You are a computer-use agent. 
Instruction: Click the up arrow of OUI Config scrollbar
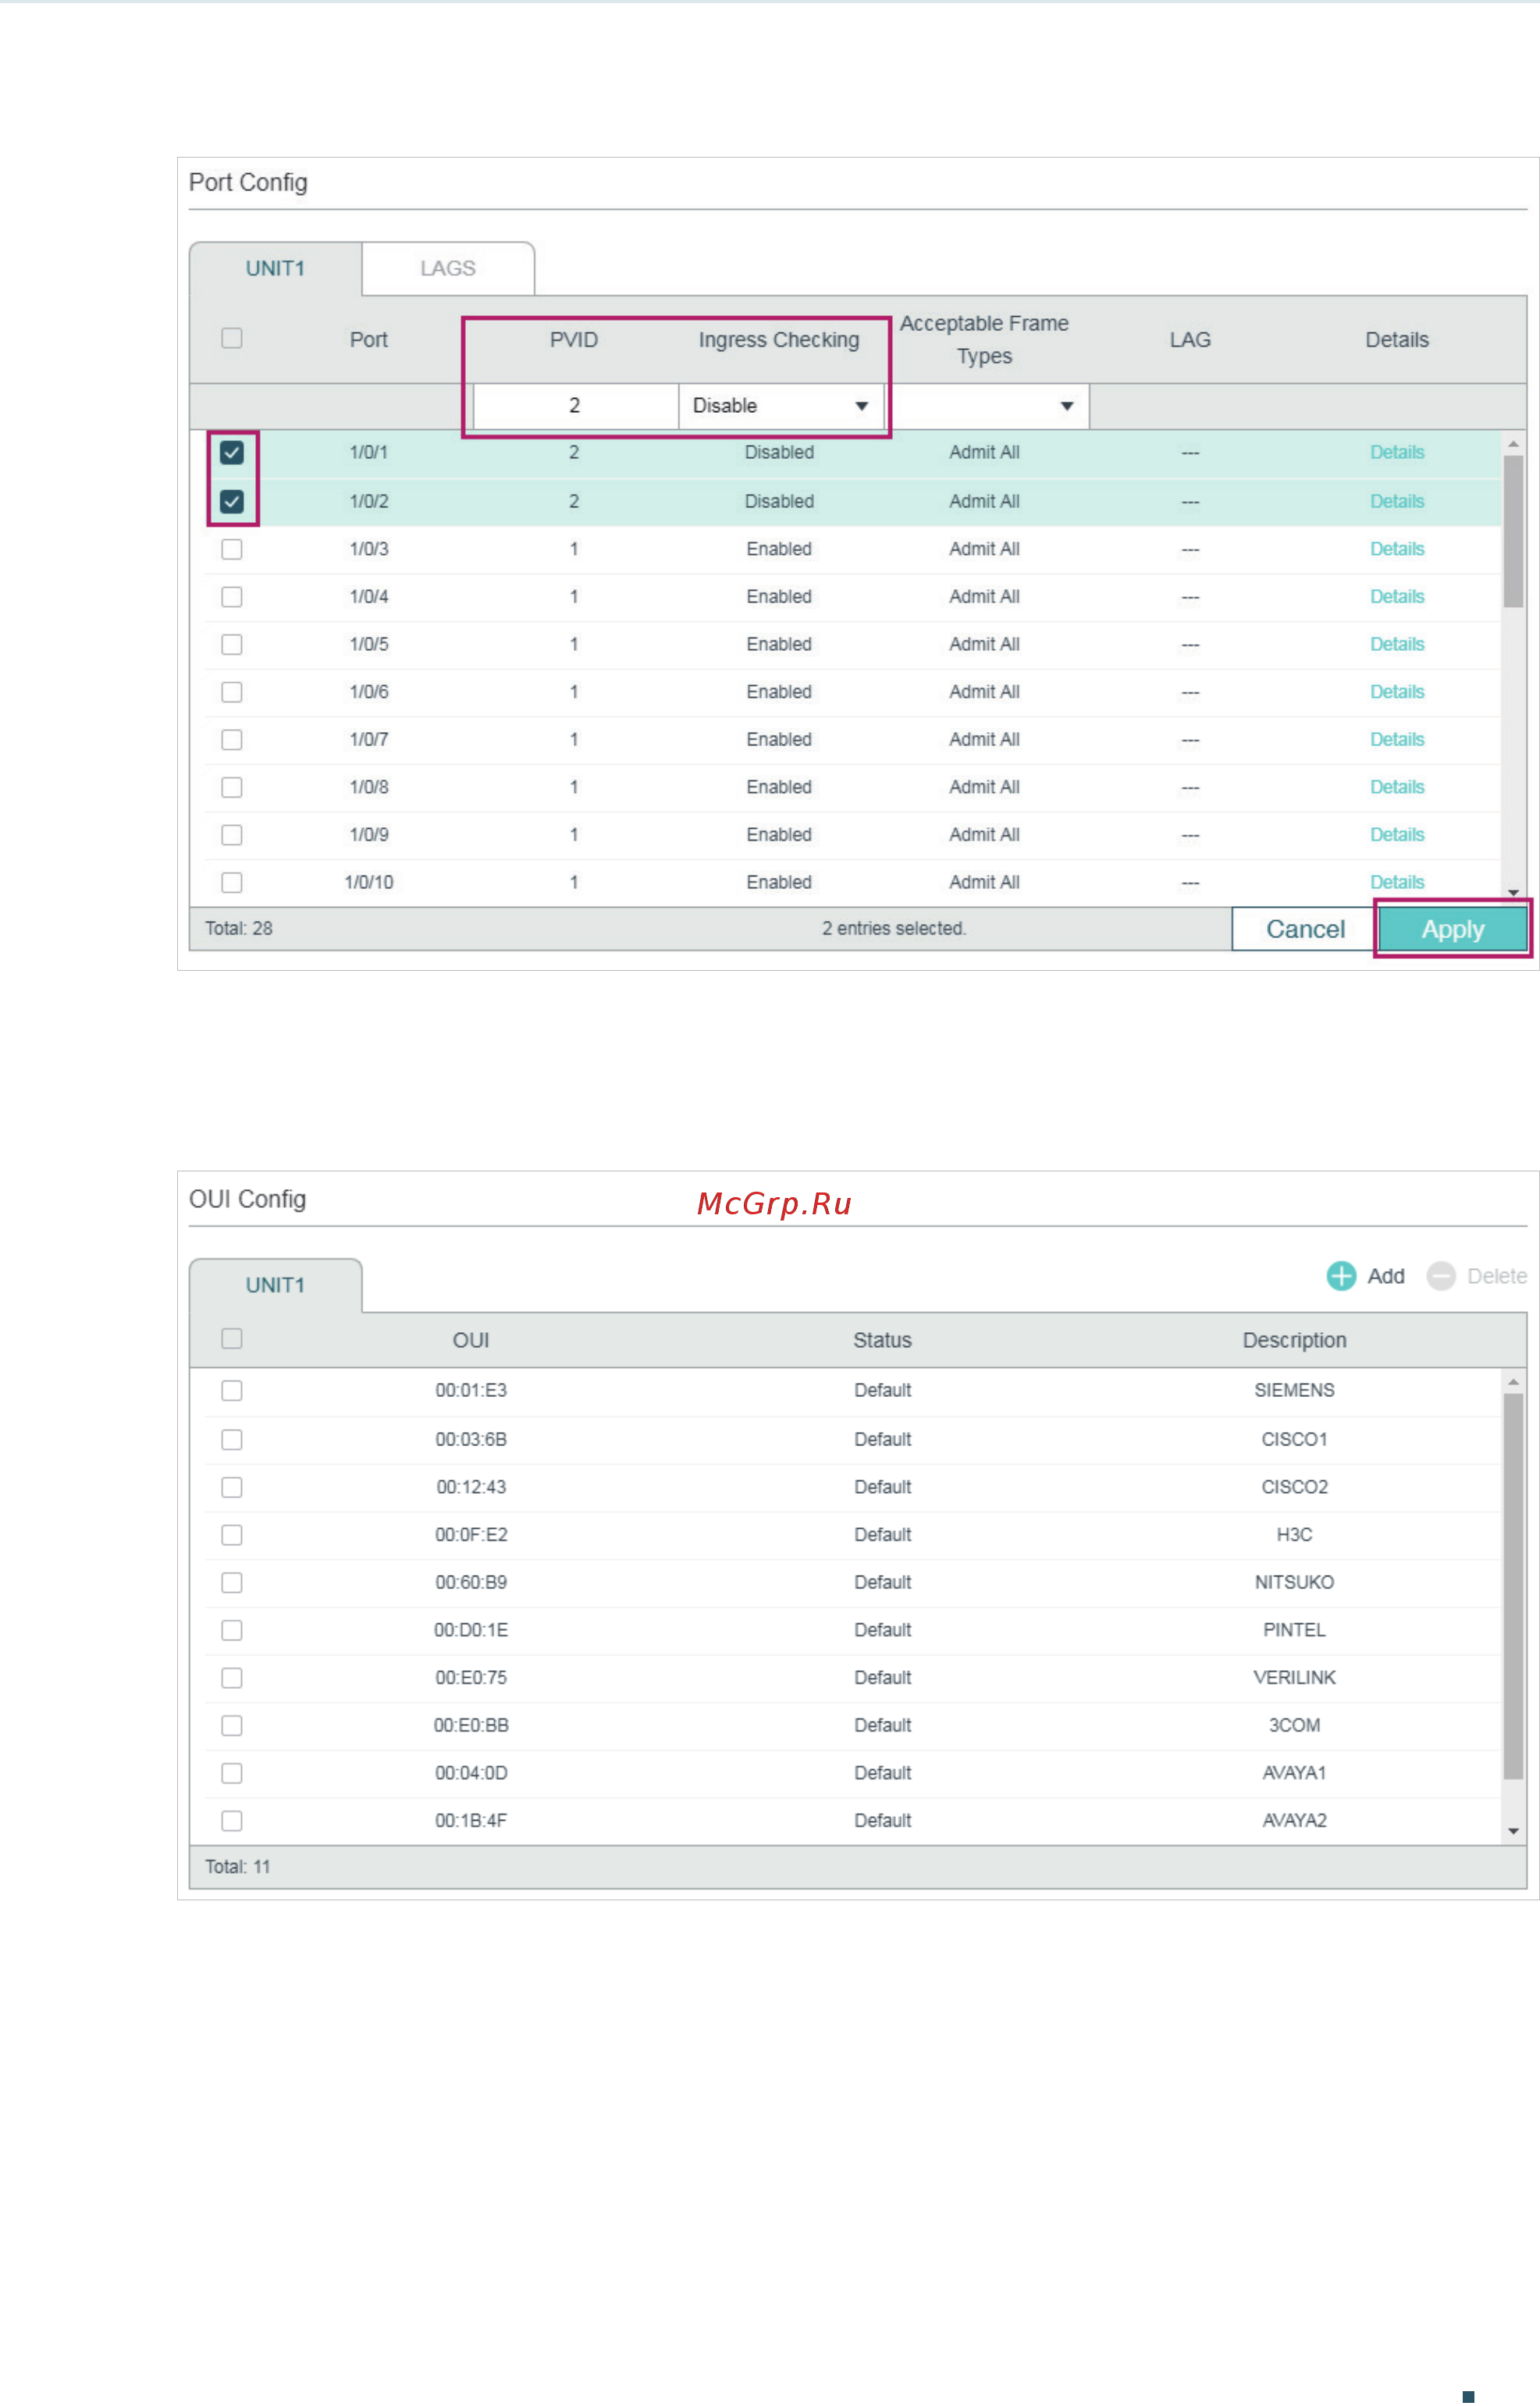point(1513,1382)
